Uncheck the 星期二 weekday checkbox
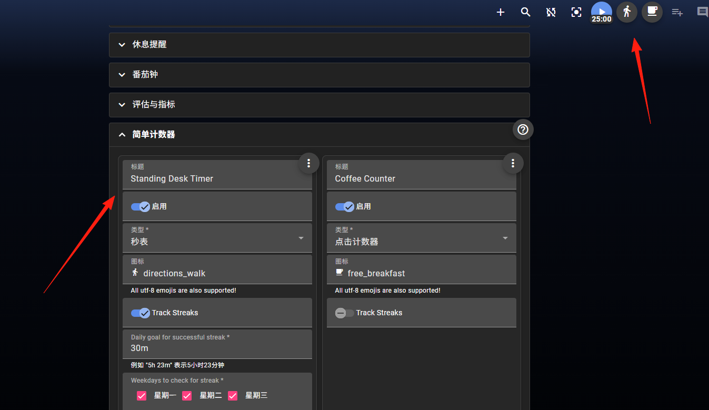The width and height of the screenshot is (709, 410). [187, 395]
